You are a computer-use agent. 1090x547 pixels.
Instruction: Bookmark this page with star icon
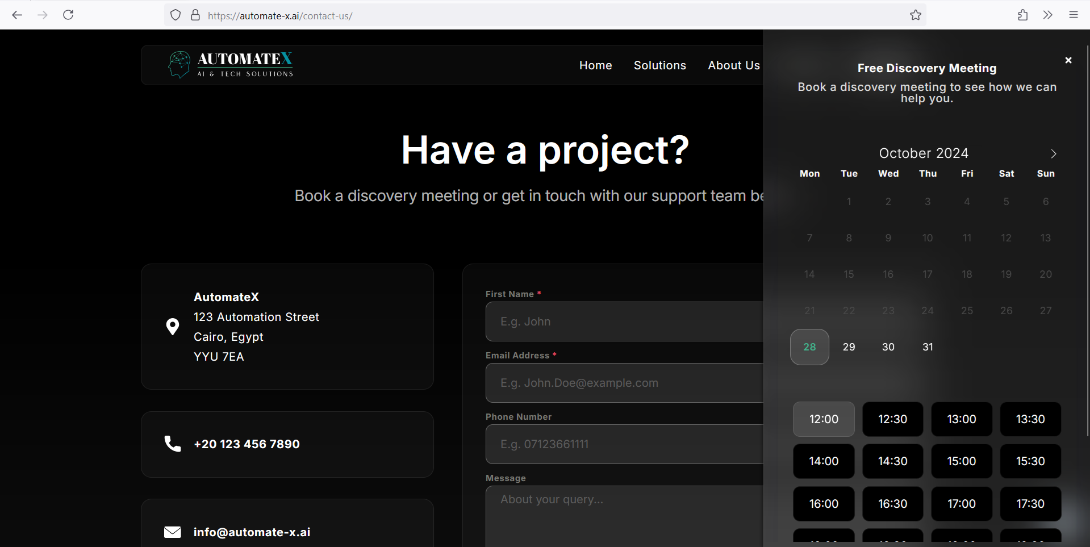point(915,15)
